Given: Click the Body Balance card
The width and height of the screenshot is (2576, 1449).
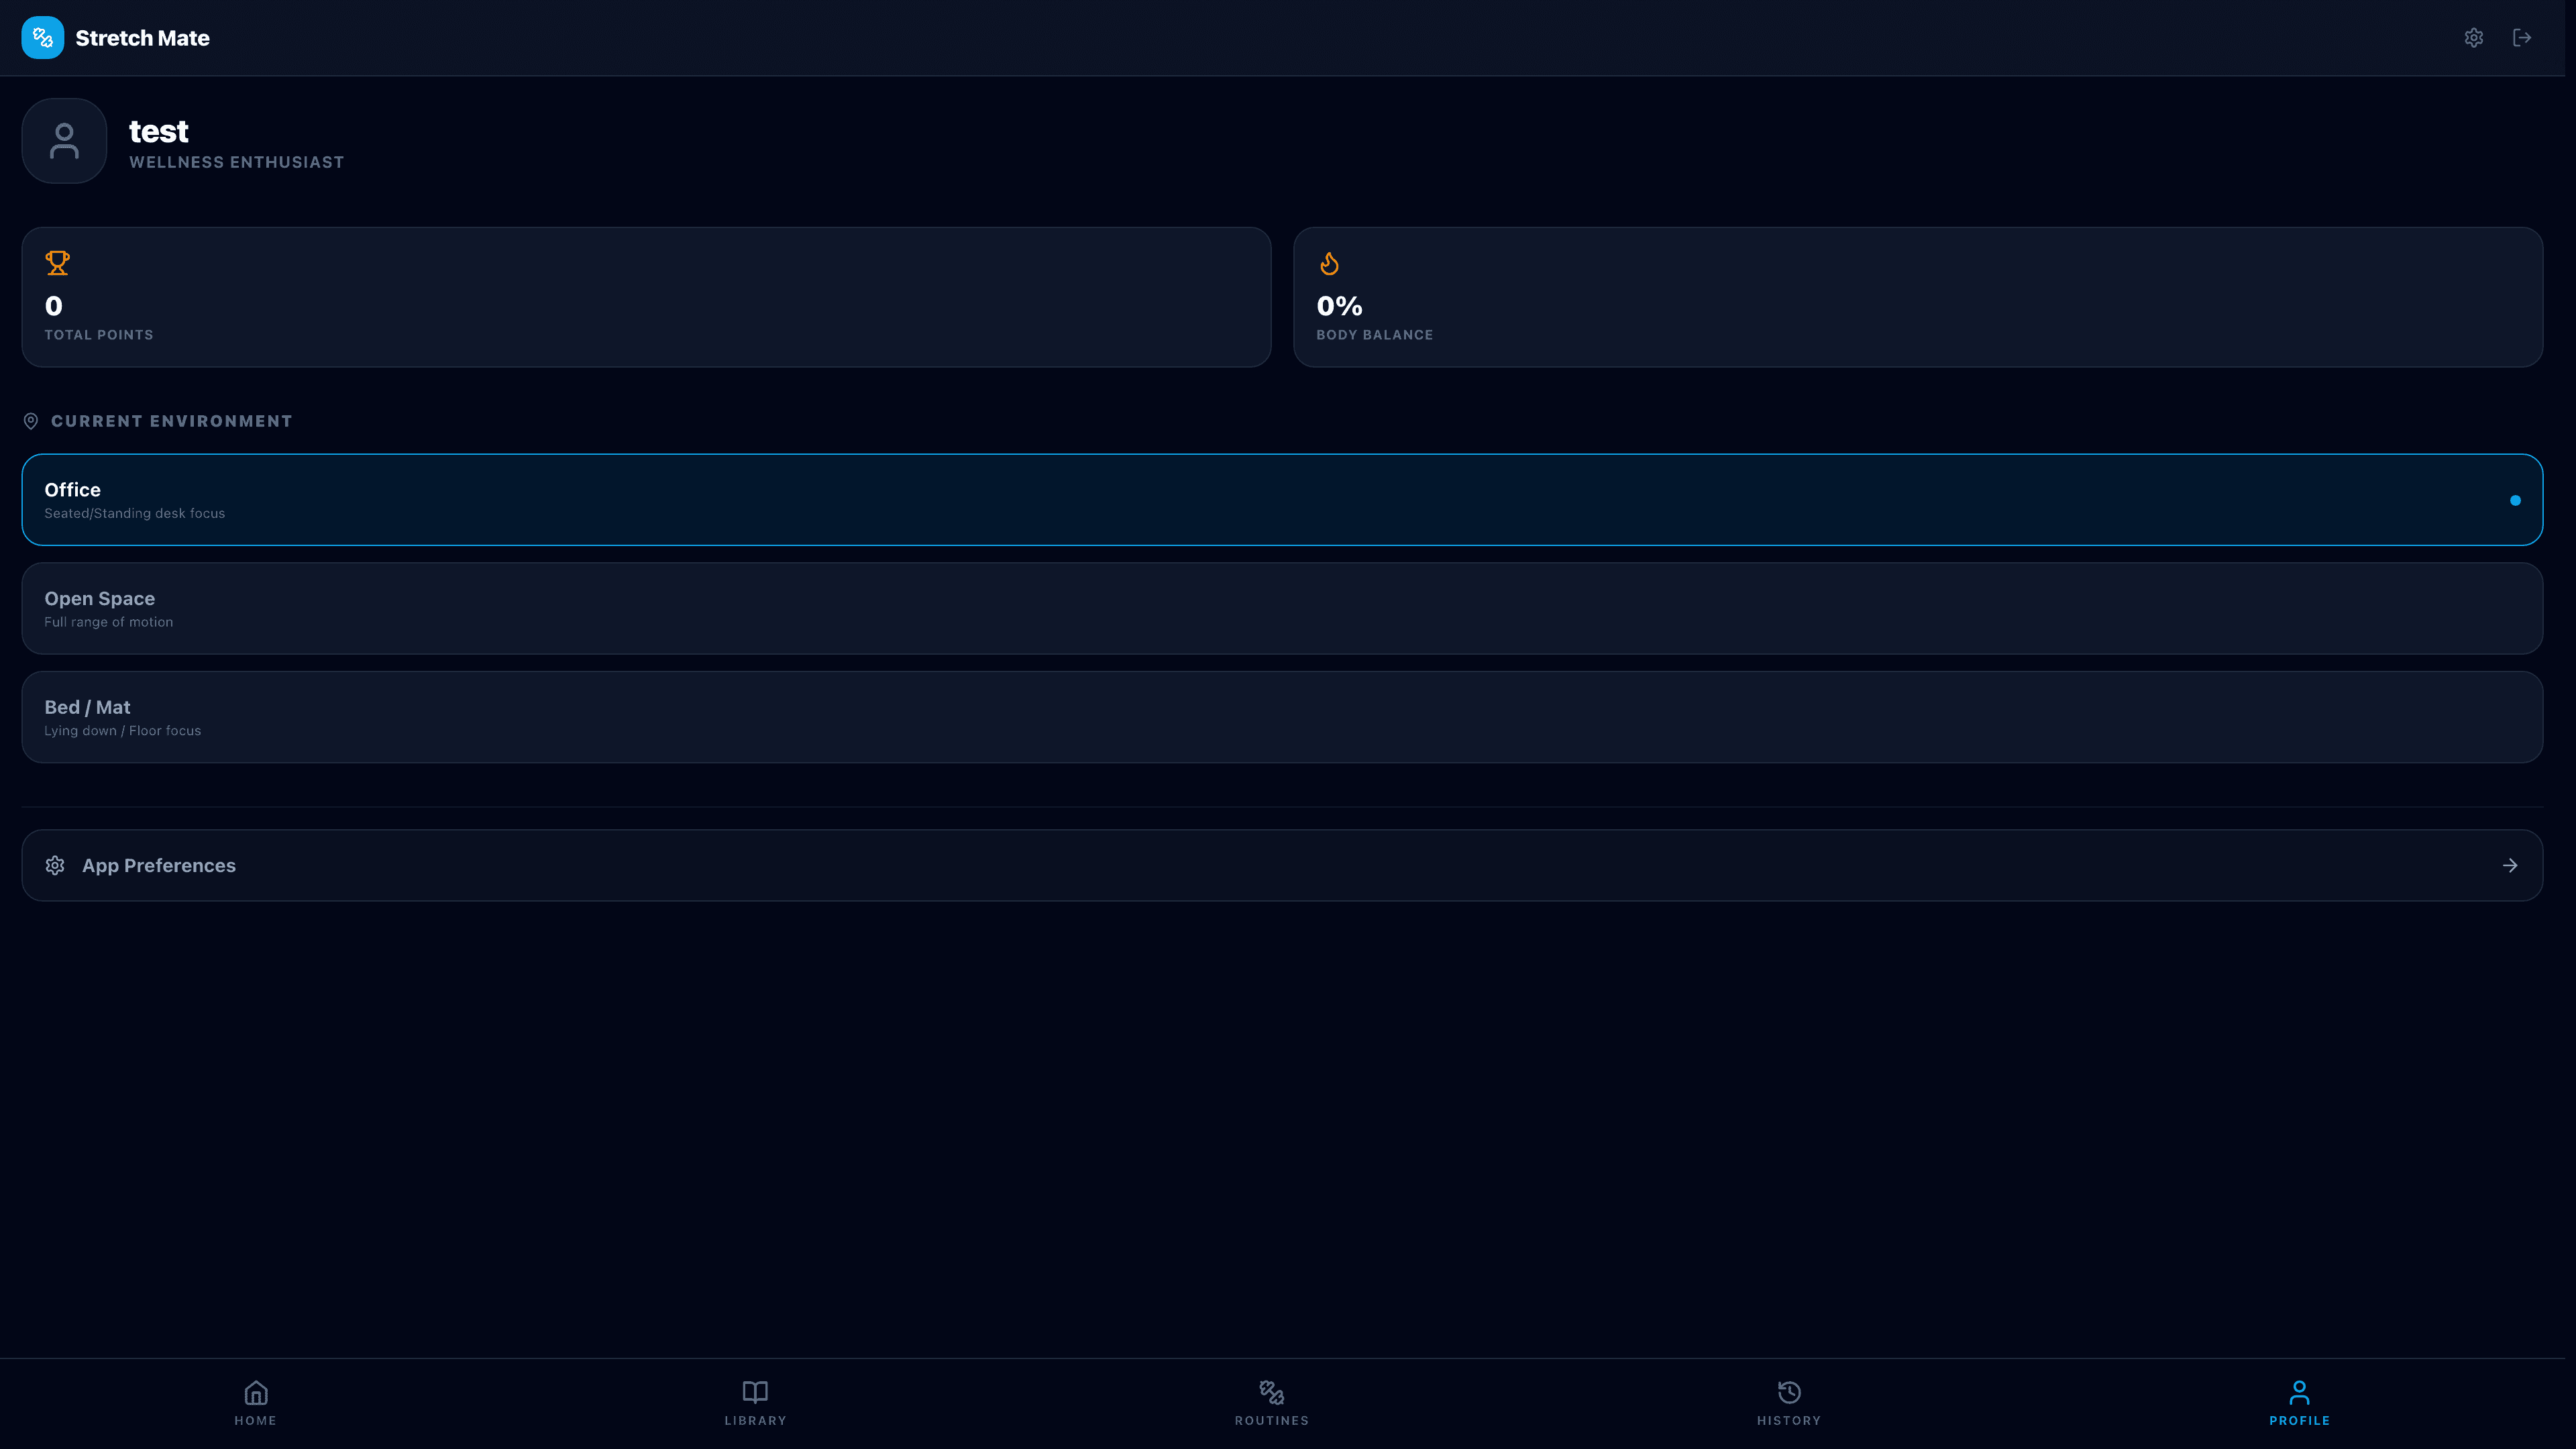Looking at the screenshot, I should [1918, 297].
